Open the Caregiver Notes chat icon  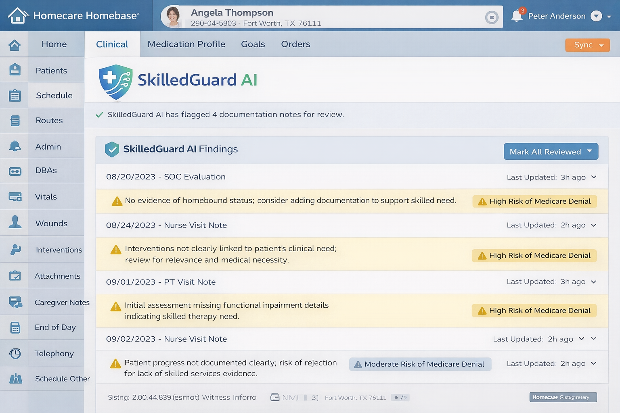pyautogui.click(x=16, y=302)
